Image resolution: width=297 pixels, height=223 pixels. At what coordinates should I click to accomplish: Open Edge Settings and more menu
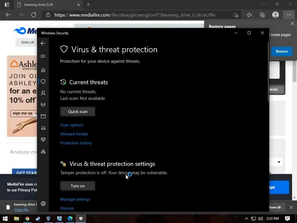pyautogui.click(x=289, y=15)
